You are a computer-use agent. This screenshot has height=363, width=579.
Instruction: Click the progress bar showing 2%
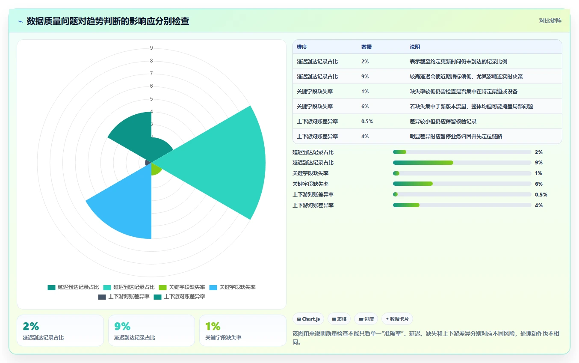pyautogui.click(x=462, y=152)
